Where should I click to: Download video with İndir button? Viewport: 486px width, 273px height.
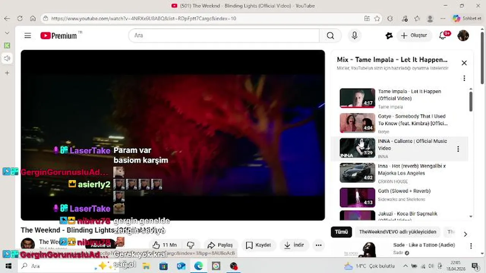click(x=294, y=245)
